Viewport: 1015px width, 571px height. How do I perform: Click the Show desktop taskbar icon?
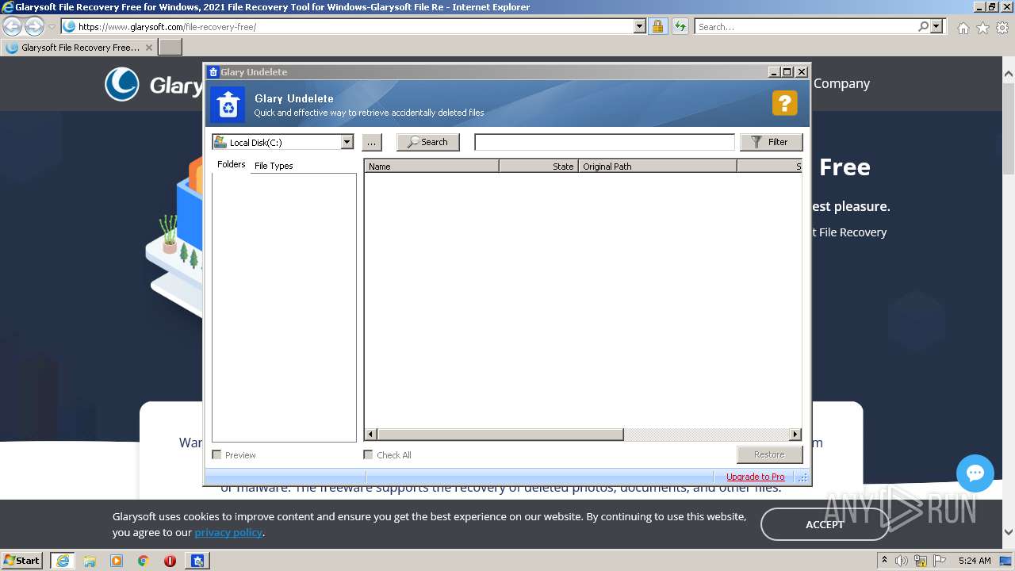pyautogui.click(x=1005, y=561)
